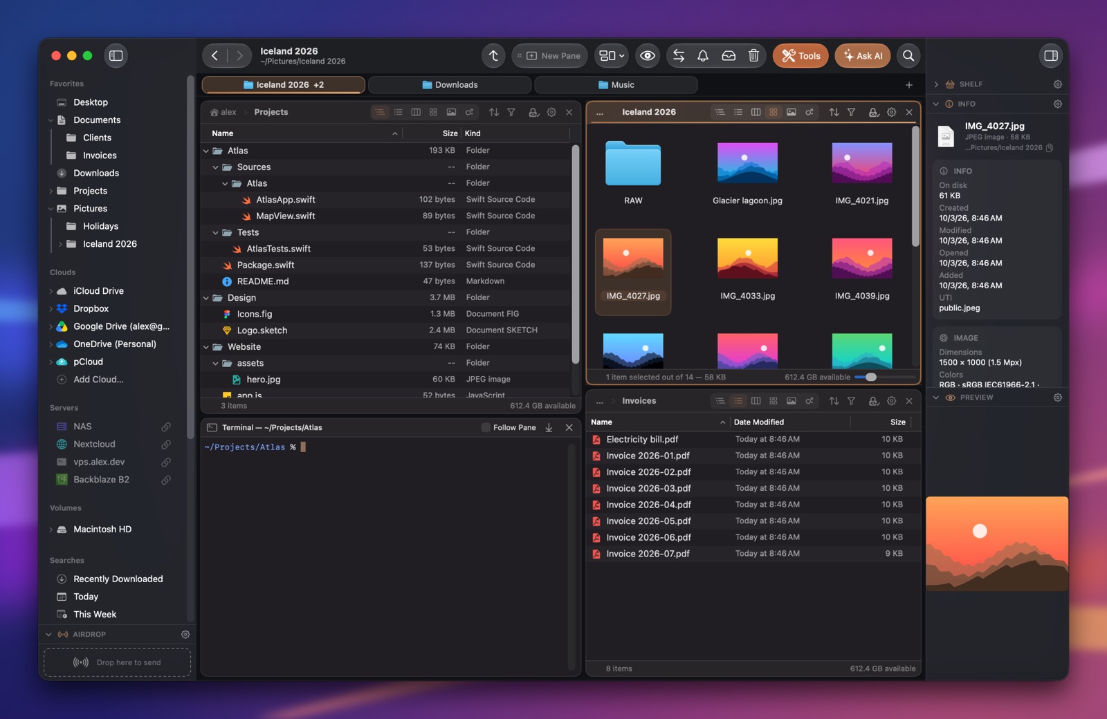
Task: Switch Invoices pane to column view
Action: (x=756, y=401)
